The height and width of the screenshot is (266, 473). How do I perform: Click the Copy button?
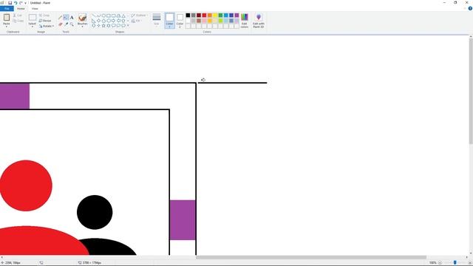tap(18, 21)
